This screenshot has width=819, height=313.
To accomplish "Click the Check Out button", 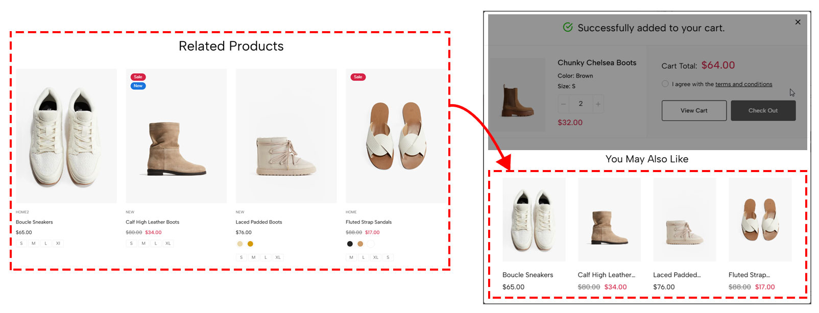I will pyautogui.click(x=763, y=110).
